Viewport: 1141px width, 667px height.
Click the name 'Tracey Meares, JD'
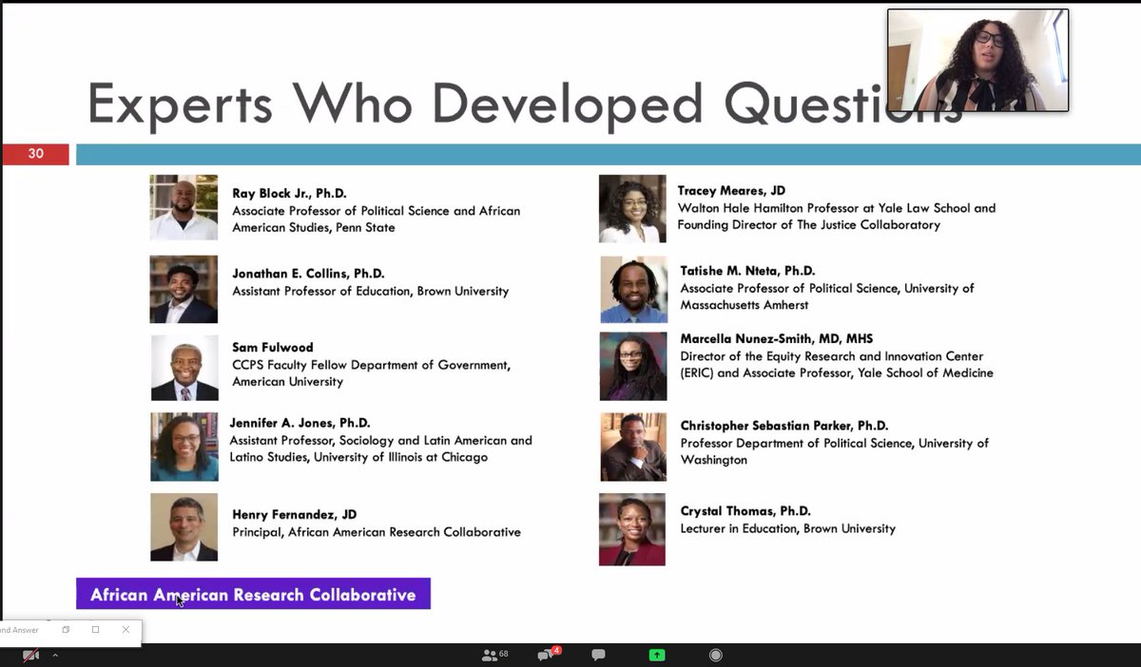[731, 191]
